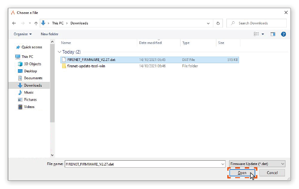The image size is (299, 189).
Task: Open the recent locations dropdown arrow
Action: pos(30,23)
